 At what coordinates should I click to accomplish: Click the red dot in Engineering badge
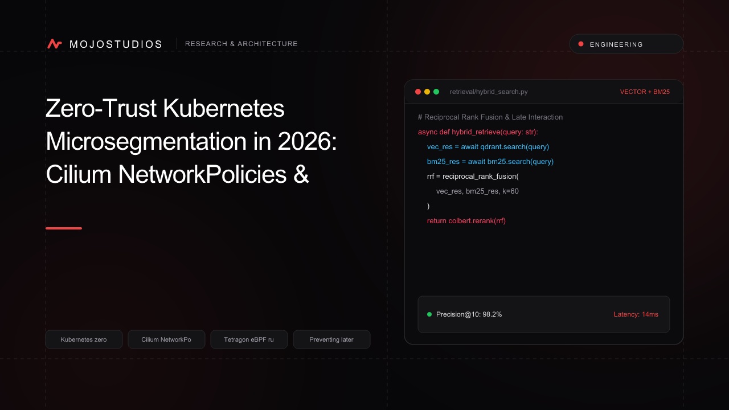pos(581,44)
